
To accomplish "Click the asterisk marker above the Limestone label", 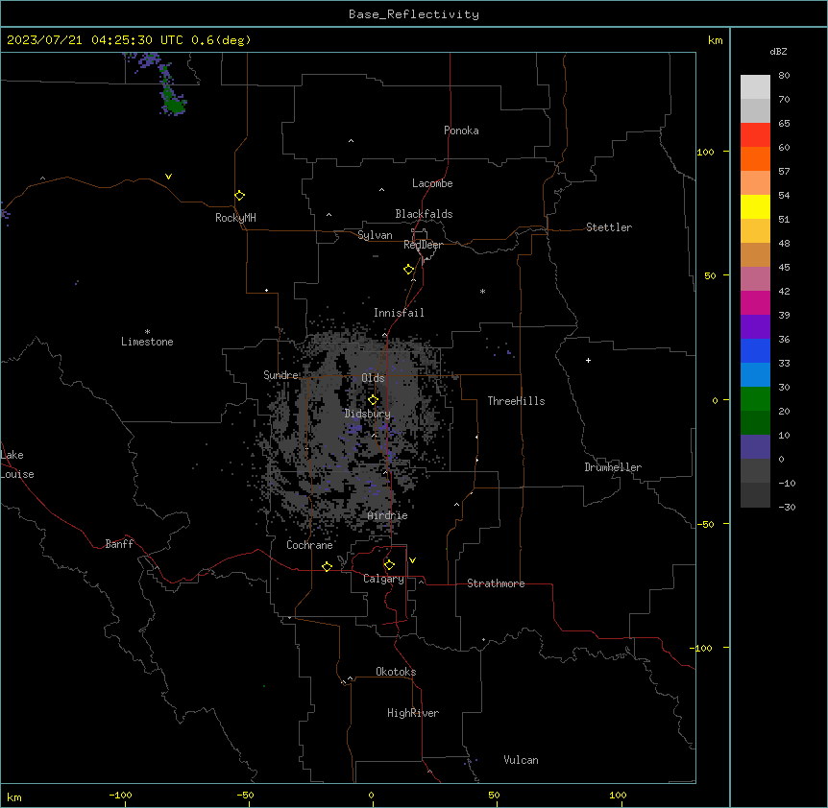I will [x=147, y=332].
